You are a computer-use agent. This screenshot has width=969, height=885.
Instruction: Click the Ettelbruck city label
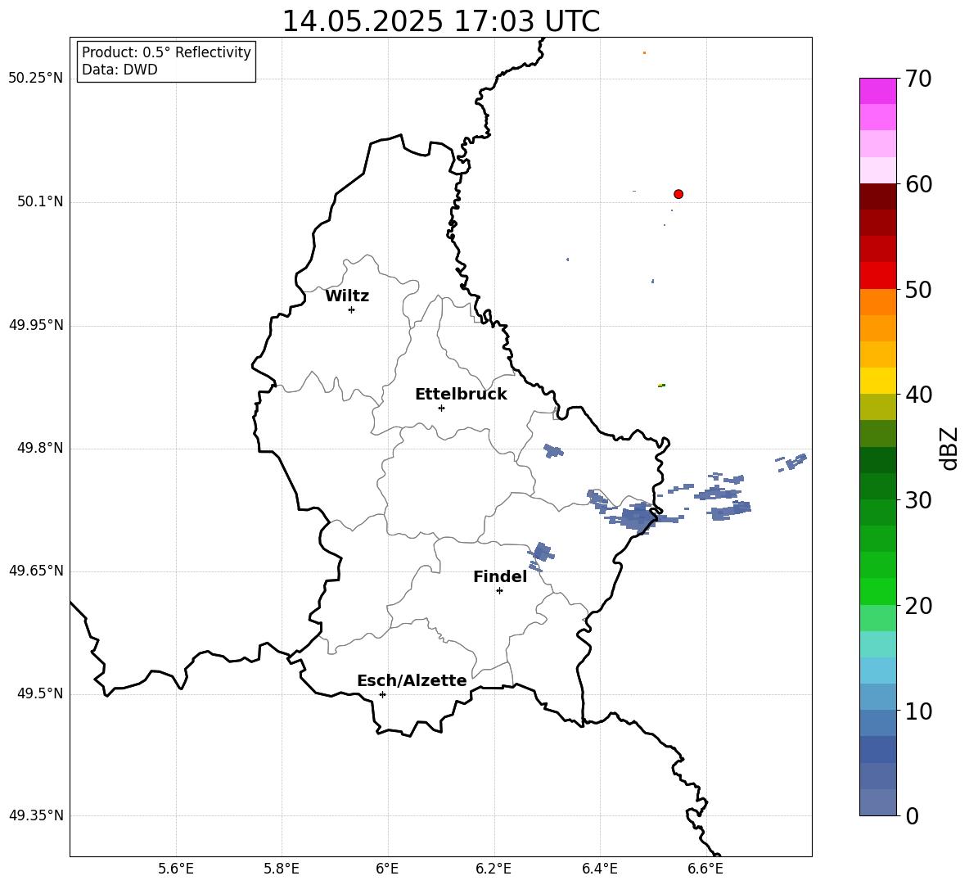coord(461,395)
